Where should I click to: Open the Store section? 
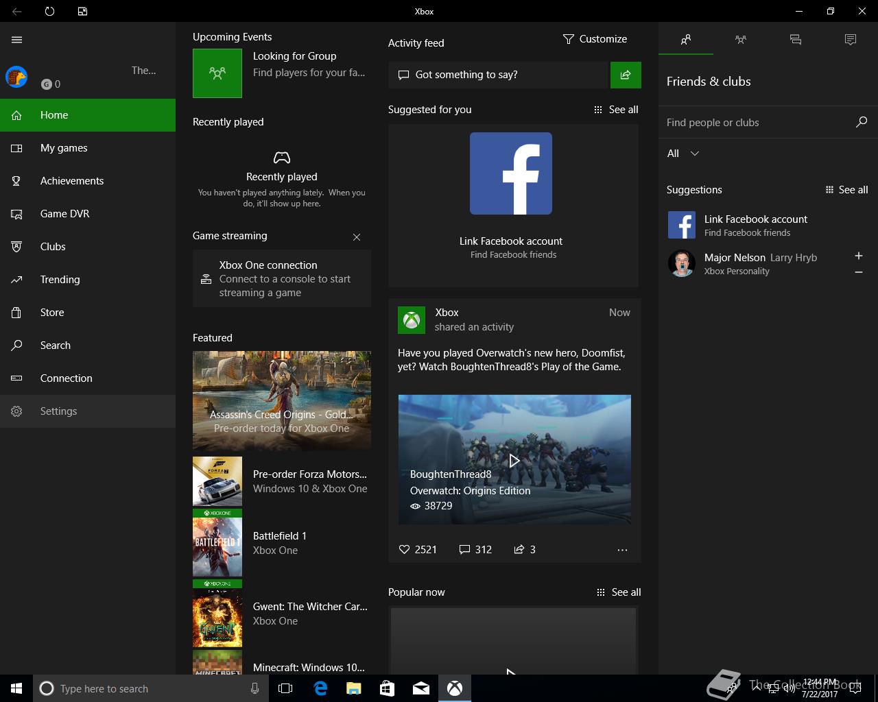(88, 313)
